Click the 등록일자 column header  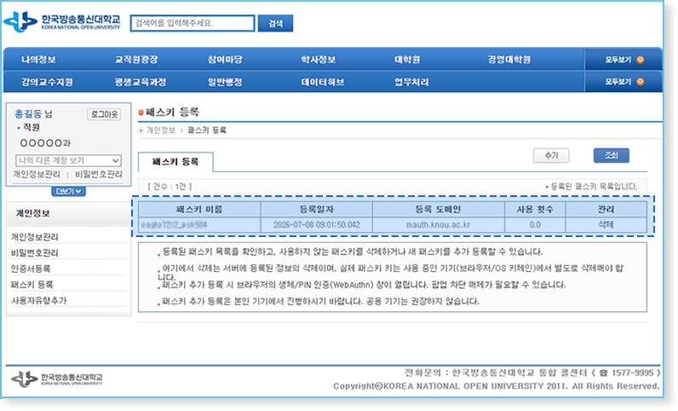(x=317, y=210)
